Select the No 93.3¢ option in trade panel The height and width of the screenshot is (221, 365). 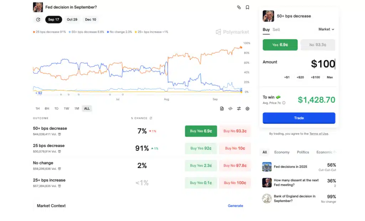click(318, 45)
